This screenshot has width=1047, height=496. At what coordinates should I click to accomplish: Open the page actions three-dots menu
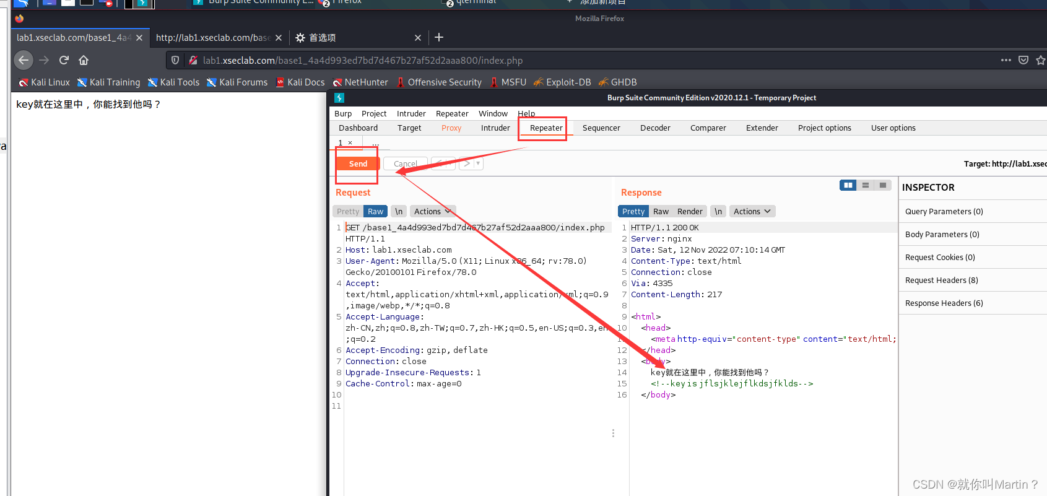click(1006, 60)
